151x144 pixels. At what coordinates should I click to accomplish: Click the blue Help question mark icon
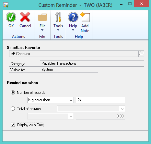[x=73, y=17]
